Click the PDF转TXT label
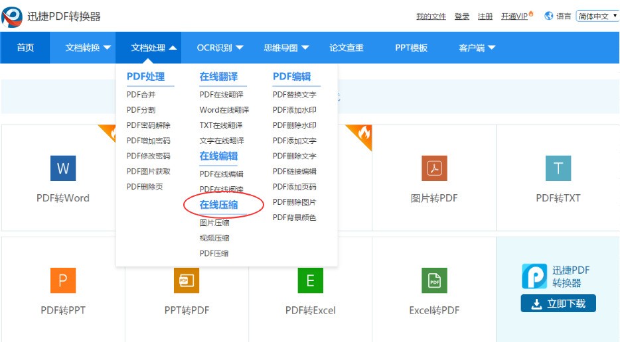 pos(558,198)
